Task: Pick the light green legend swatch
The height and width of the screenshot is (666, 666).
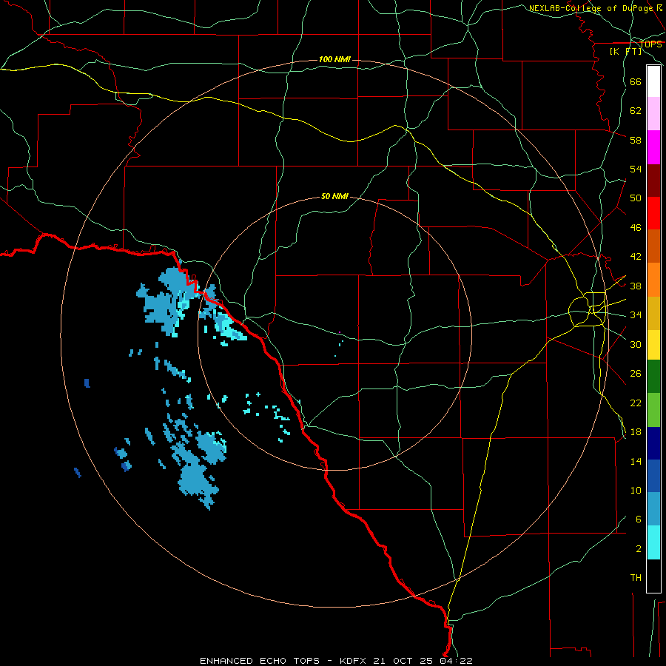Action: point(653,410)
